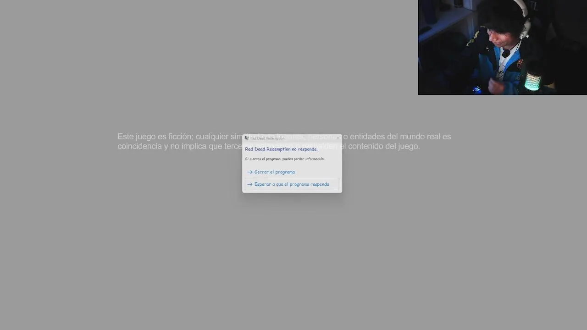Click the webcam overlay thumbnail
Image resolution: width=587 pixels, height=330 pixels.
pyautogui.click(x=503, y=47)
